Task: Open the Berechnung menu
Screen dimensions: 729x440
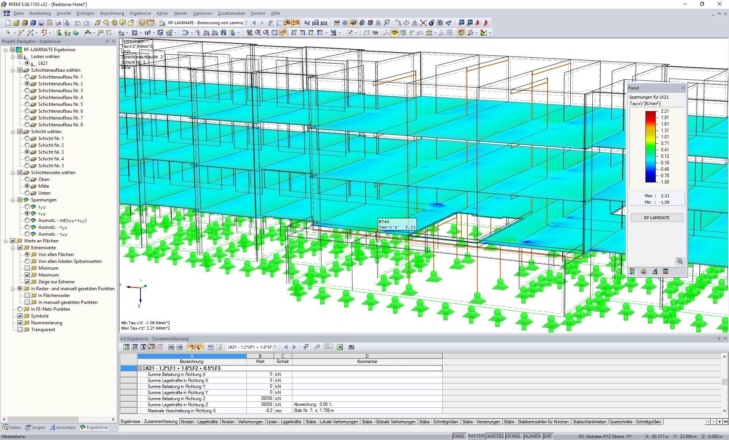Action: tap(112, 13)
